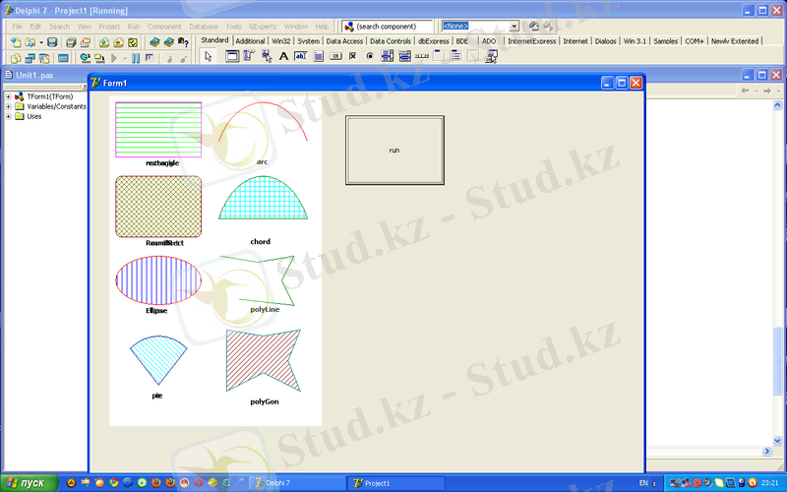Choose the Button (OK) component icon
Image resolution: width=787 pixels, height=492 pixels.
coord(335,56)
